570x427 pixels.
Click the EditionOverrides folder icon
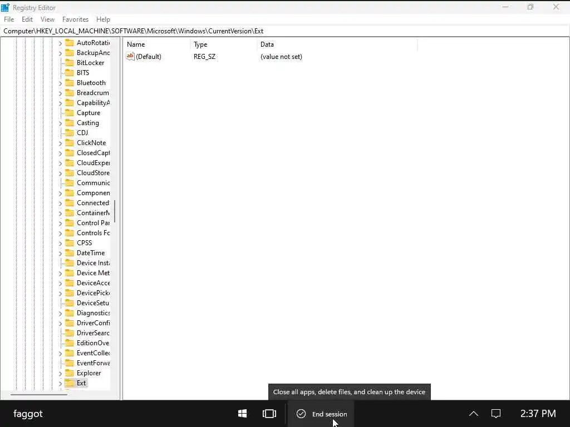[70, 343]
